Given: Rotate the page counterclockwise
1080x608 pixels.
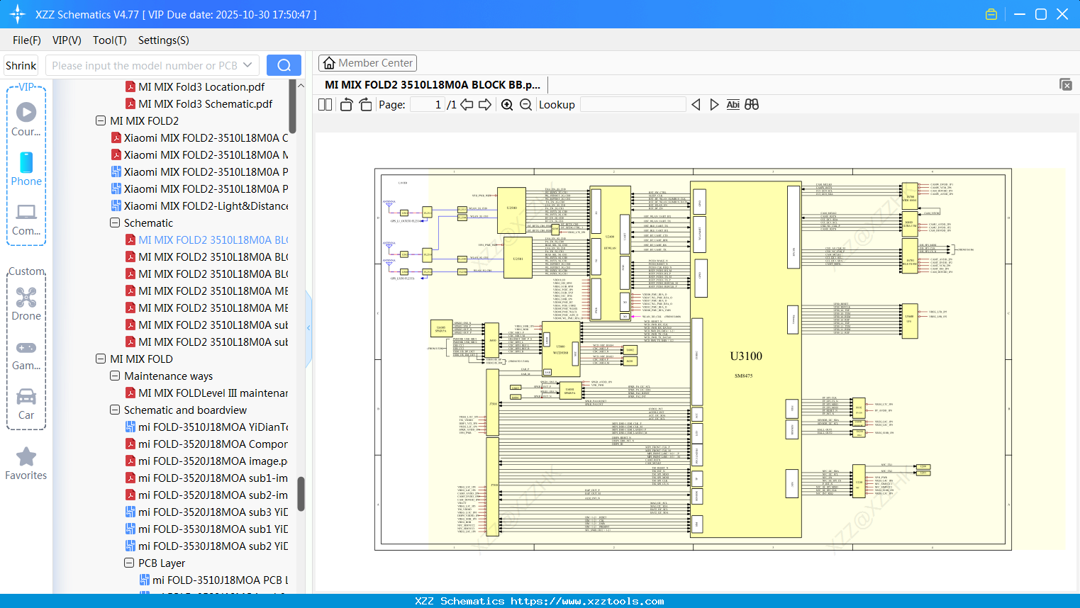Looking at the screenshot, I should coord(346,105).
